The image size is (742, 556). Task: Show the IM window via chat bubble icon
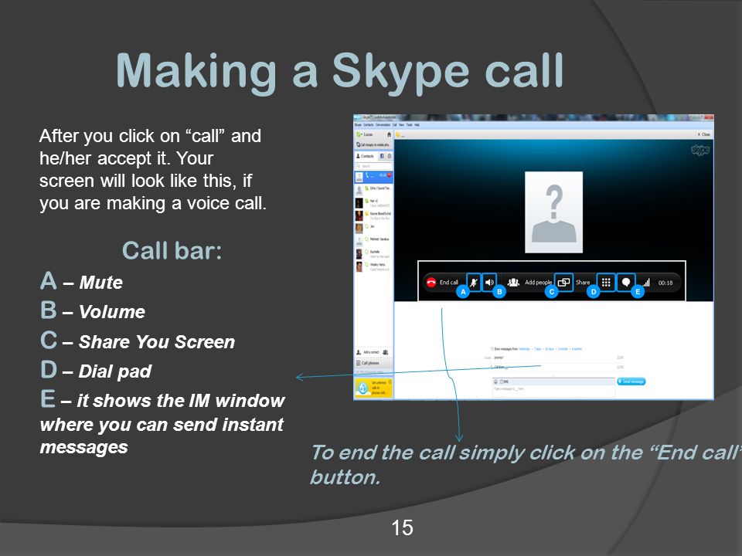click(x=625, y=283)
